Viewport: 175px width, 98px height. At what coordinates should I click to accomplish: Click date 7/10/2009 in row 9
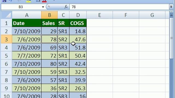click(x=27, y=88)
